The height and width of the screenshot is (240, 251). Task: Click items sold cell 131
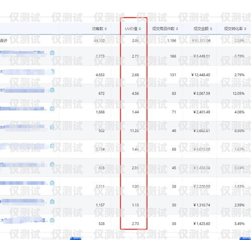tap(173, 75)
